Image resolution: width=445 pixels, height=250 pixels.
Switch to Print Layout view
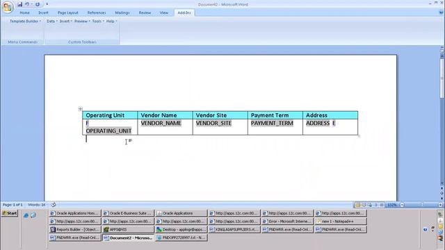click(x=358, y=205)
